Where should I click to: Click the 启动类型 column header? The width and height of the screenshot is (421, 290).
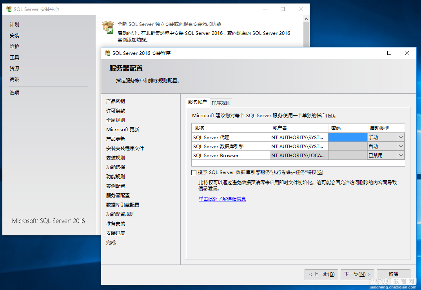(386, 128)
